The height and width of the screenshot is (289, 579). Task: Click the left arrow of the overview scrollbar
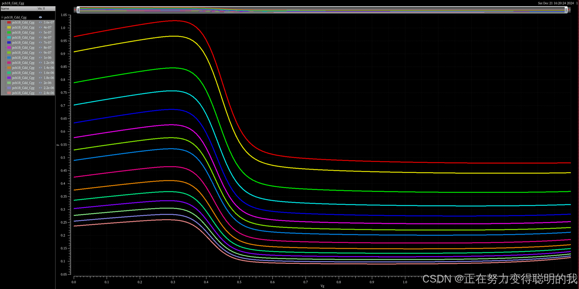[75, 10]
